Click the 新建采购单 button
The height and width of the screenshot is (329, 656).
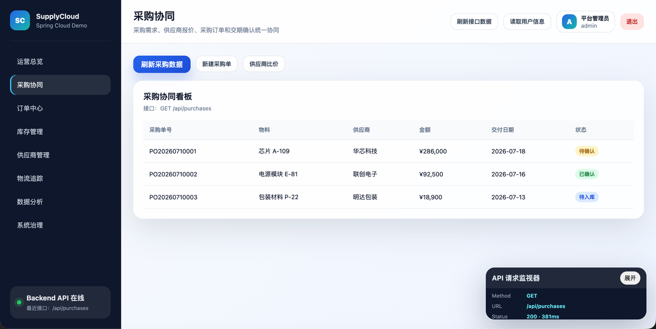217,64
